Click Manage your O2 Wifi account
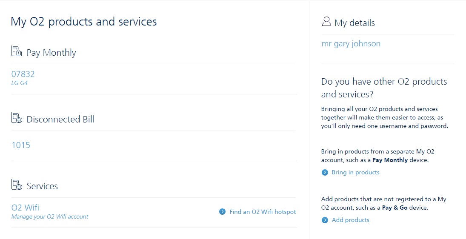466x239 pixels. pyautogui.click(x=50, y=216)
